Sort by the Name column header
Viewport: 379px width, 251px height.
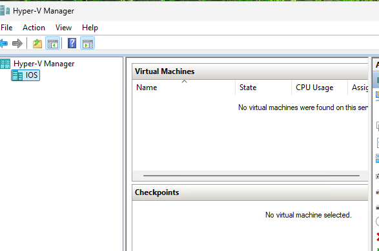[184, 88]
